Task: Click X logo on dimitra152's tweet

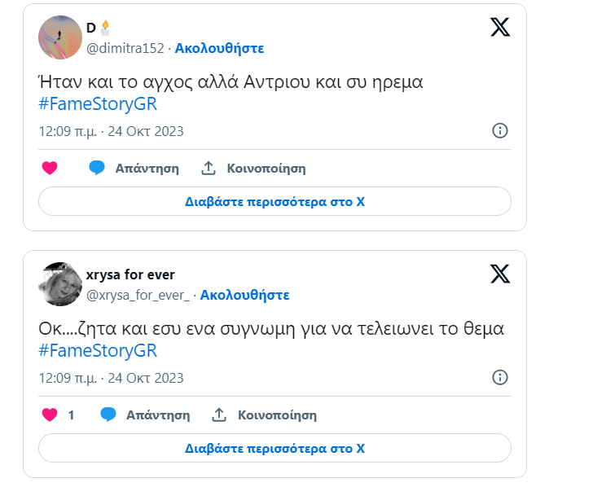Action: (500, 27)
